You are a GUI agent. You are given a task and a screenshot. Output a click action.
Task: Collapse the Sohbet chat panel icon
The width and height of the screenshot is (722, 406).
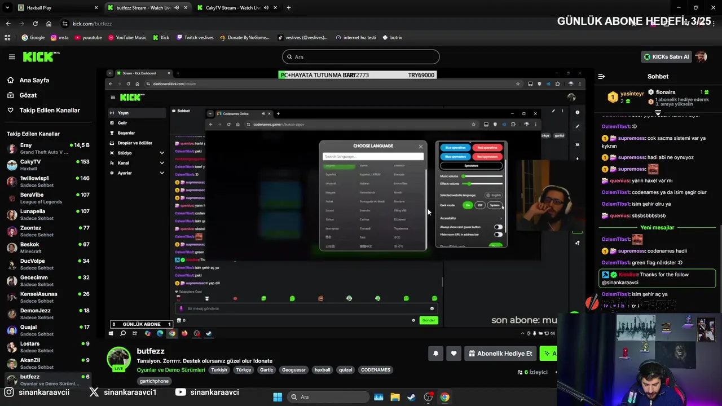point(601,76)
